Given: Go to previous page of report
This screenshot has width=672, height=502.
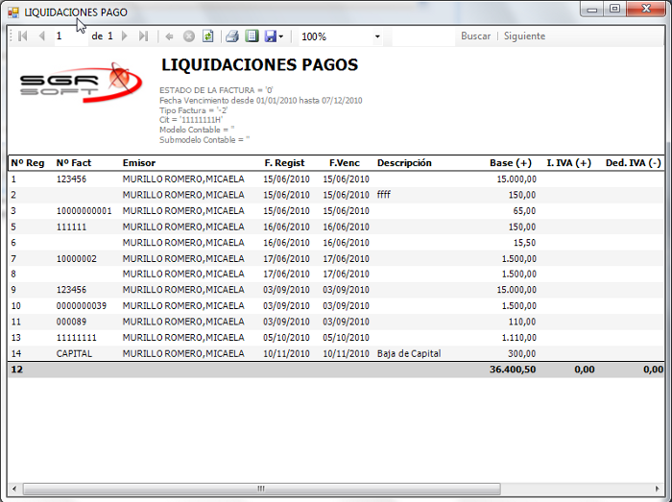Looking at the screenshot, I should coord(41,36).
